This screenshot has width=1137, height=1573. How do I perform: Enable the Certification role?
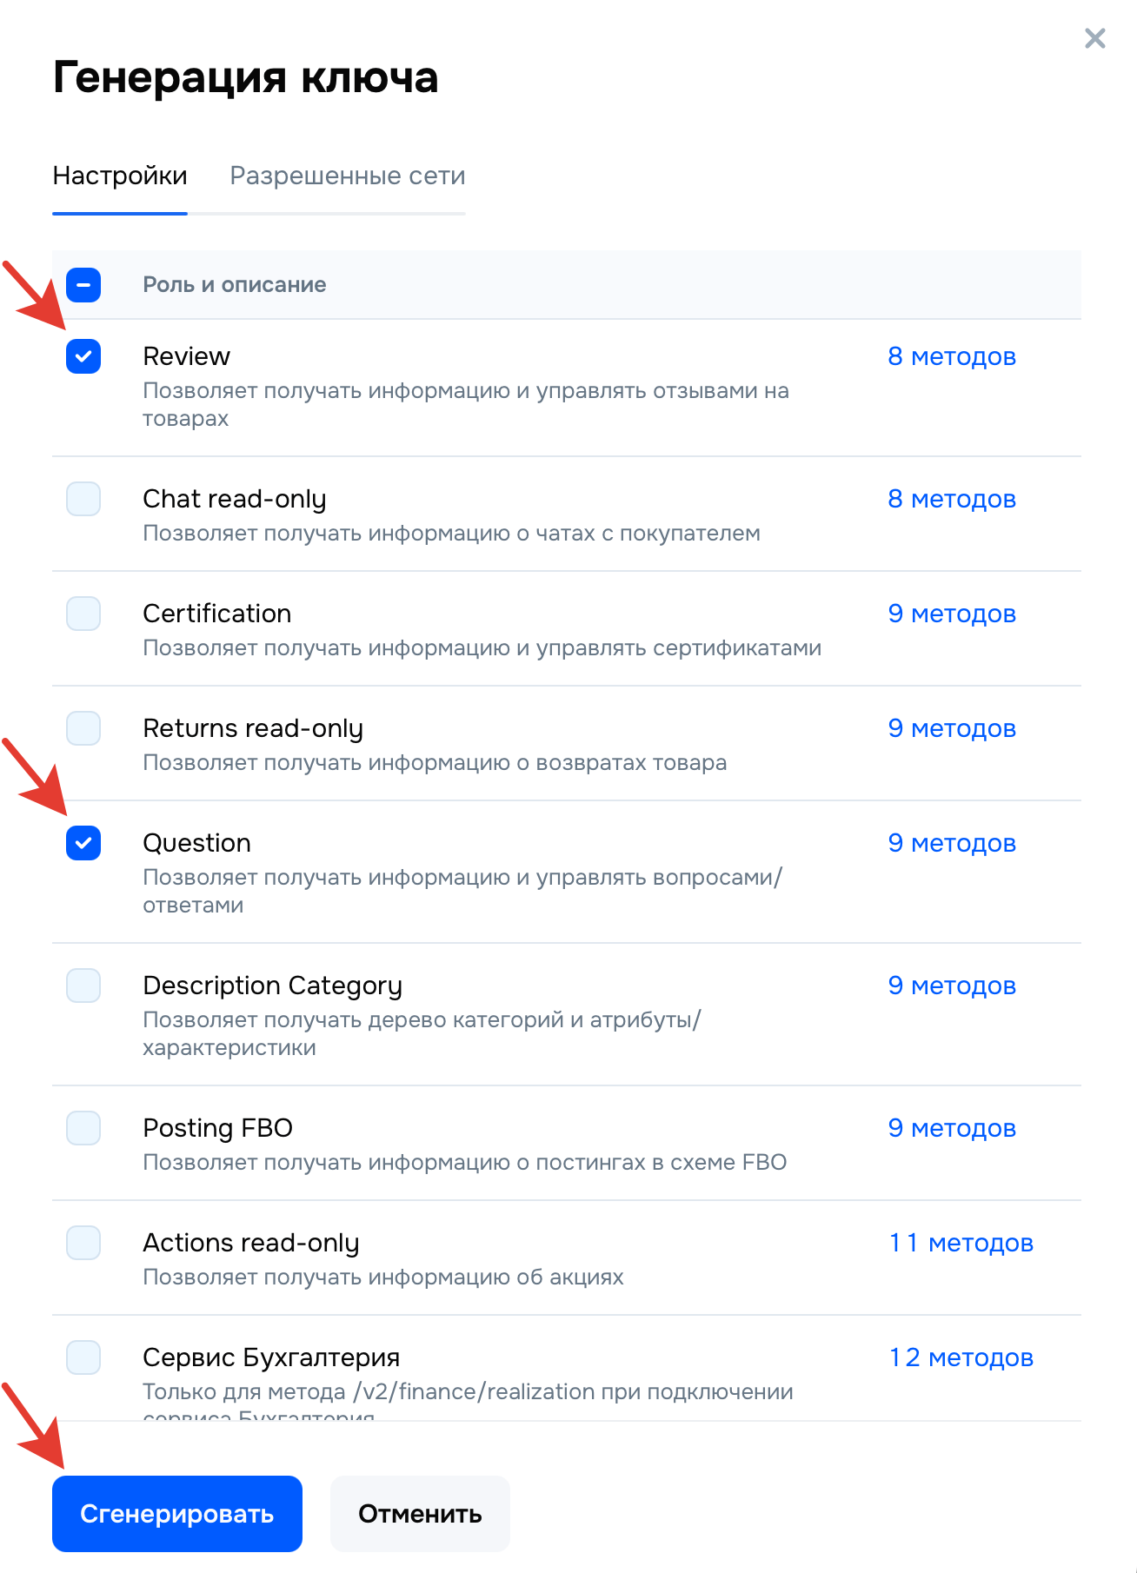(x=83, y=614)
